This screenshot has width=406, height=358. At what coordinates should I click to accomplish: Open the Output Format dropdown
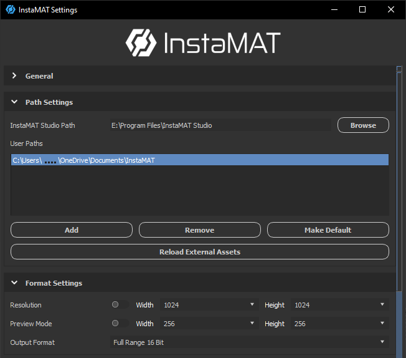[249, 342]
